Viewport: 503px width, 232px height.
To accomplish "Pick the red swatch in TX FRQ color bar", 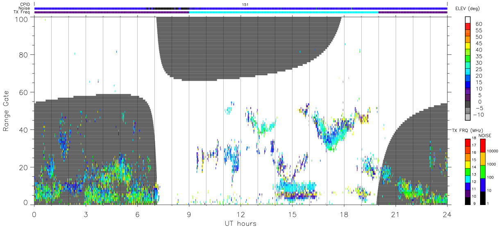I will click(468, 143).
